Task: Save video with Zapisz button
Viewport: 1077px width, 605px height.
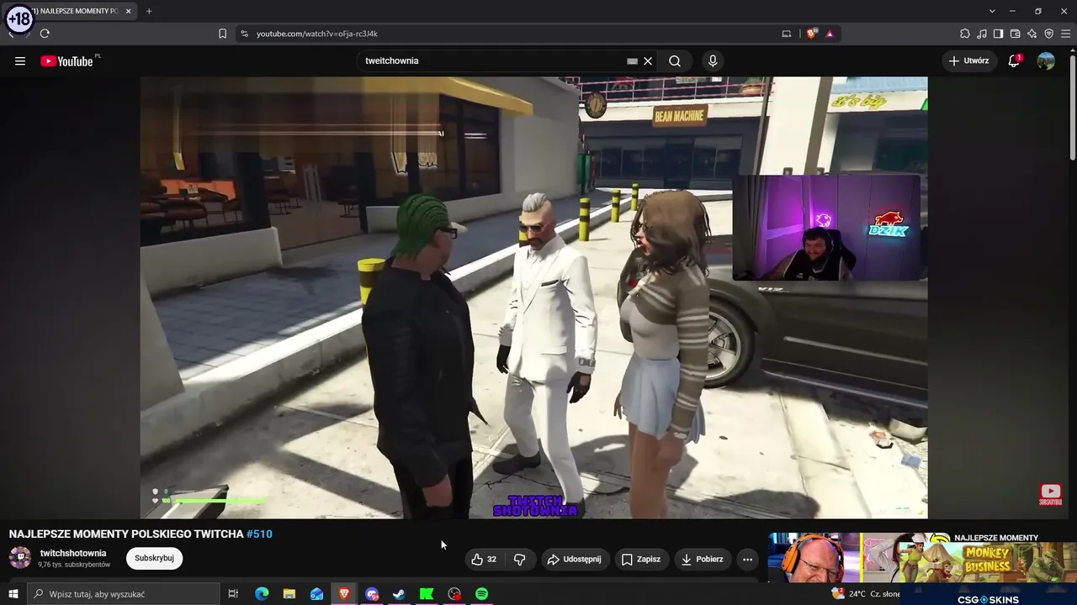Action: (640, 559)
